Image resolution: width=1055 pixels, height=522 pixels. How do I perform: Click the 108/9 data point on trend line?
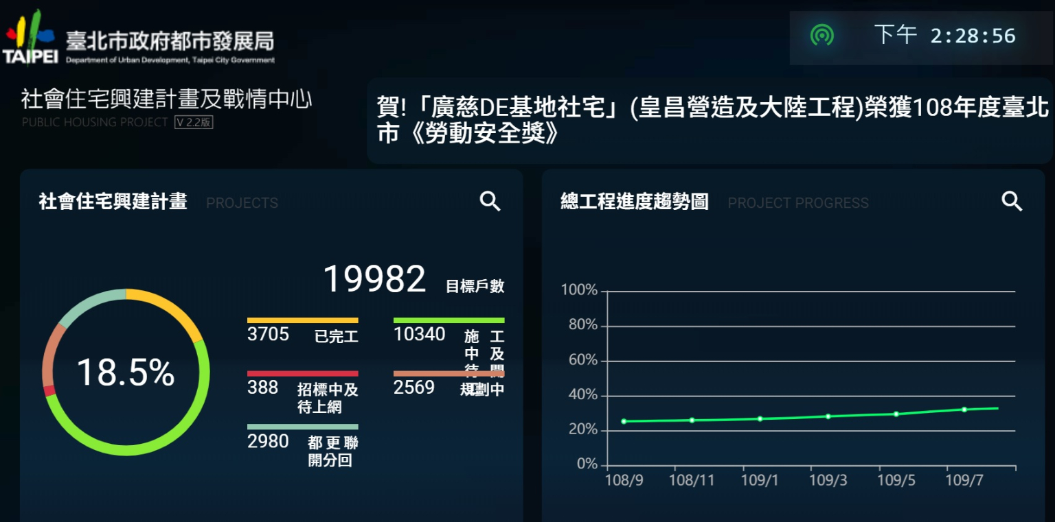point(624,421)
